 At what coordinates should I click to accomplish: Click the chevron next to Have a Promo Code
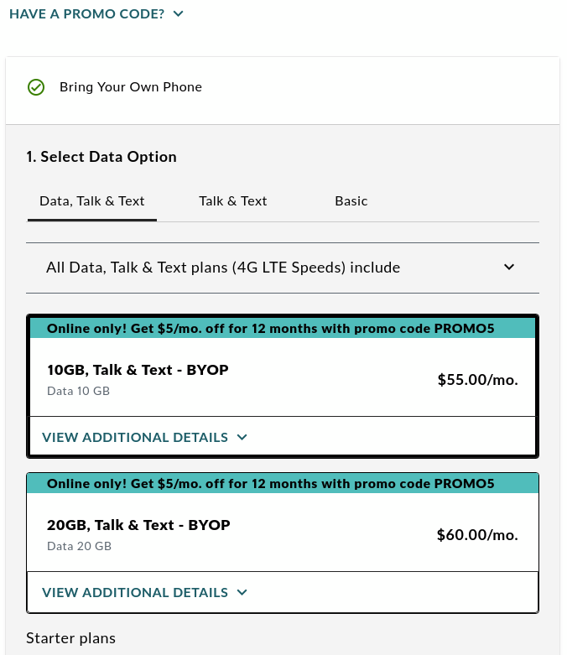[x=178, y=14]
